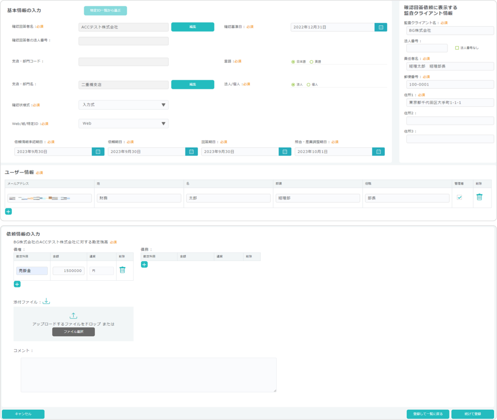The image size is (497, 420).
Task: Add a new user row with plus icon
Action: [x=9, y=212]
